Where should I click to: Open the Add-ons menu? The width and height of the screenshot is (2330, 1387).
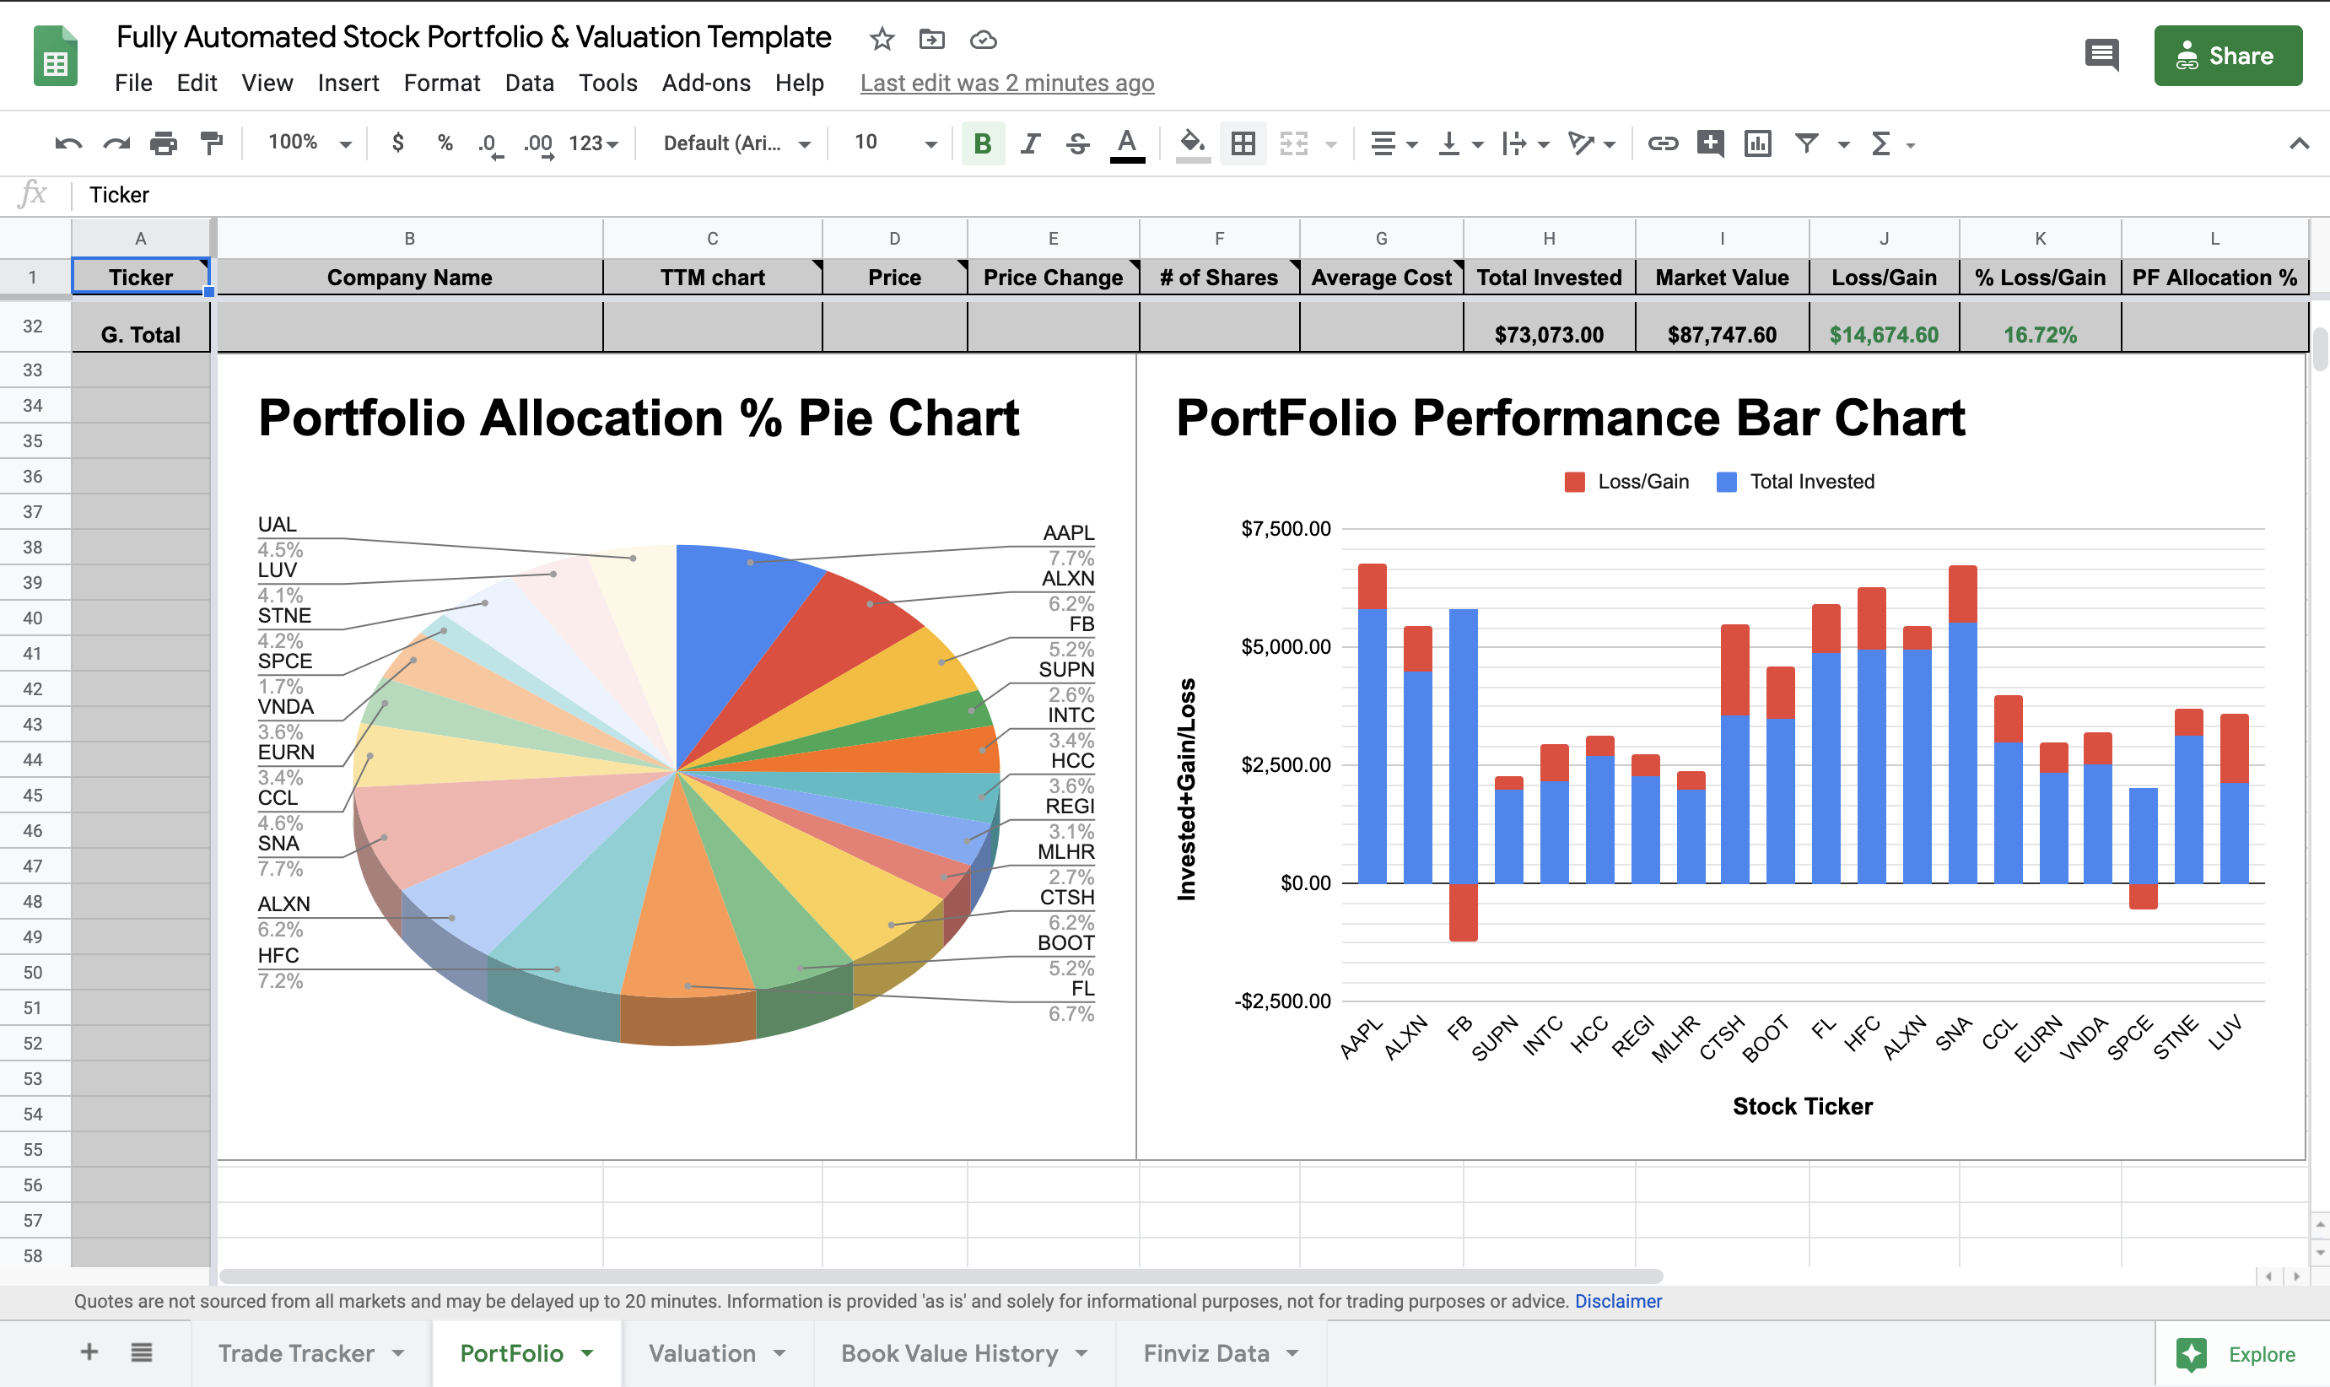coord(705,84)
